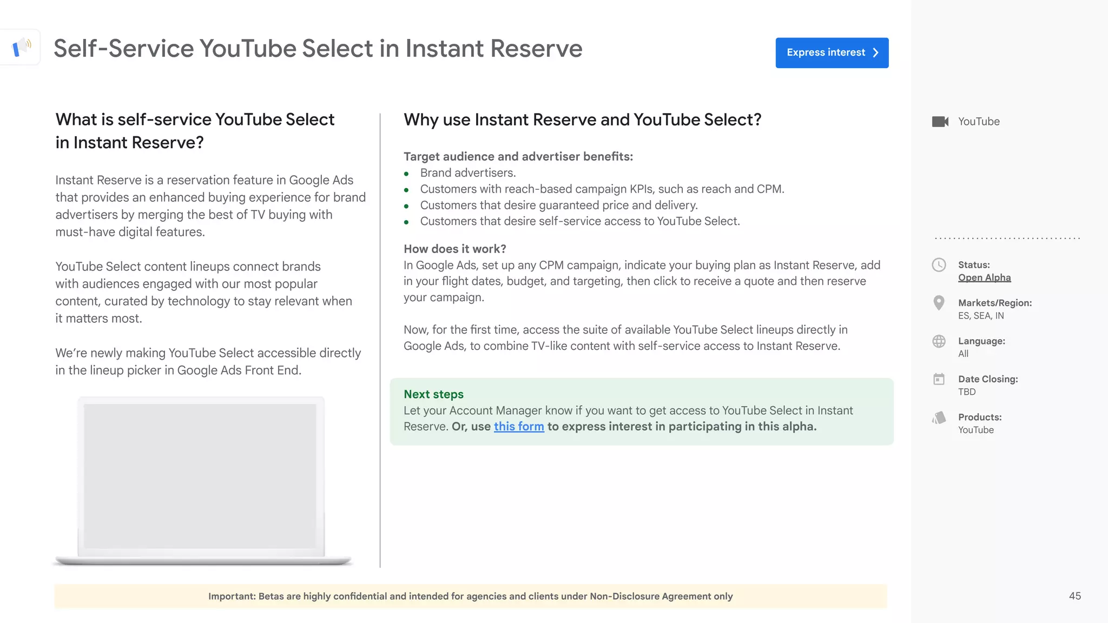
Task: Click the calendar icon next to Date Closing
Action: [x=939, y=379]
